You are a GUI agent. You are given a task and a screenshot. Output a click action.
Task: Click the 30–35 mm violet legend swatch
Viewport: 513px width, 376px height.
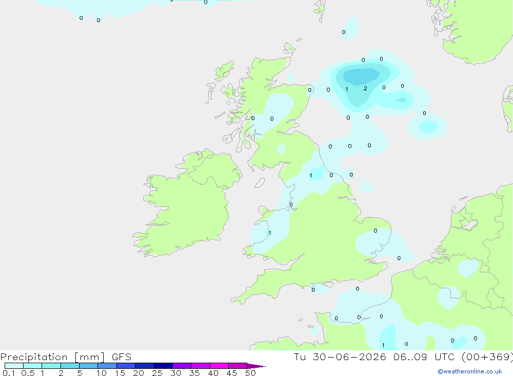[x=182, y=366]
